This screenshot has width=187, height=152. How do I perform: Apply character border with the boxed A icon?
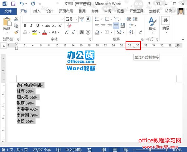(x=88, y=19)
